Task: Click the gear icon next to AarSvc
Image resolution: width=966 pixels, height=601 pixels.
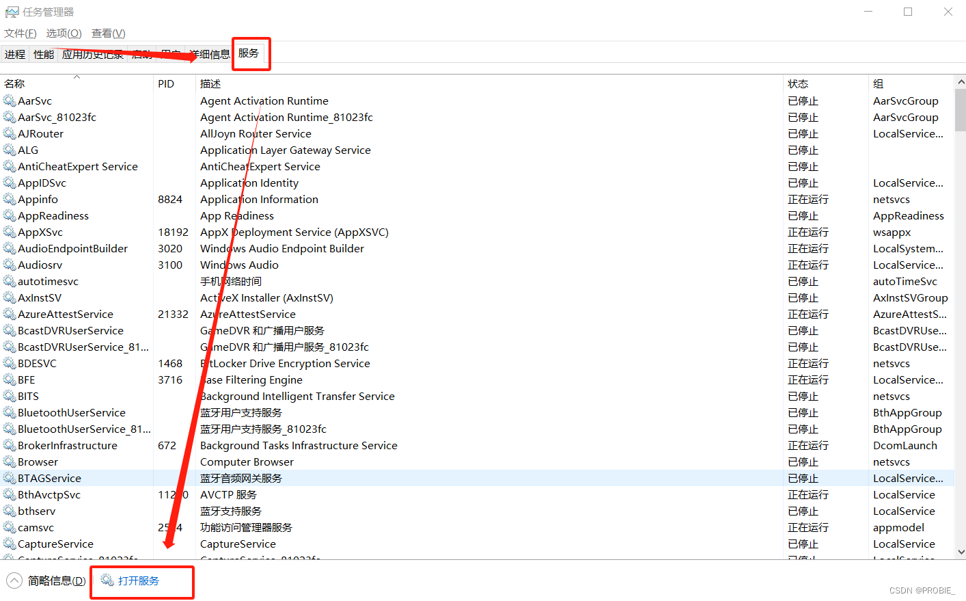Action: coord(10,101)
